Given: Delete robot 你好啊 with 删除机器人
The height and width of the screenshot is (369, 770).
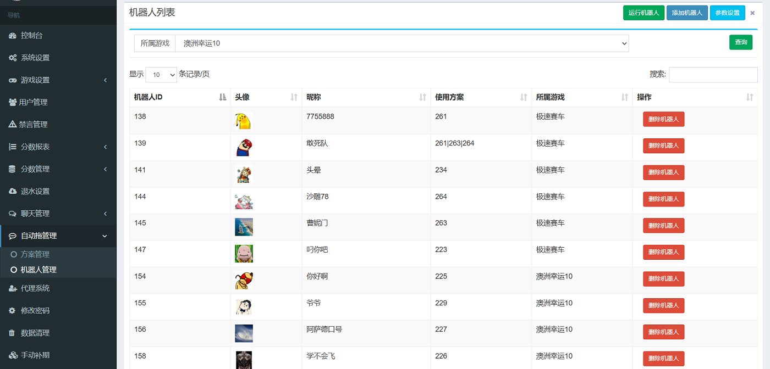Looking at the screenshot, I should tap(663, 278).
